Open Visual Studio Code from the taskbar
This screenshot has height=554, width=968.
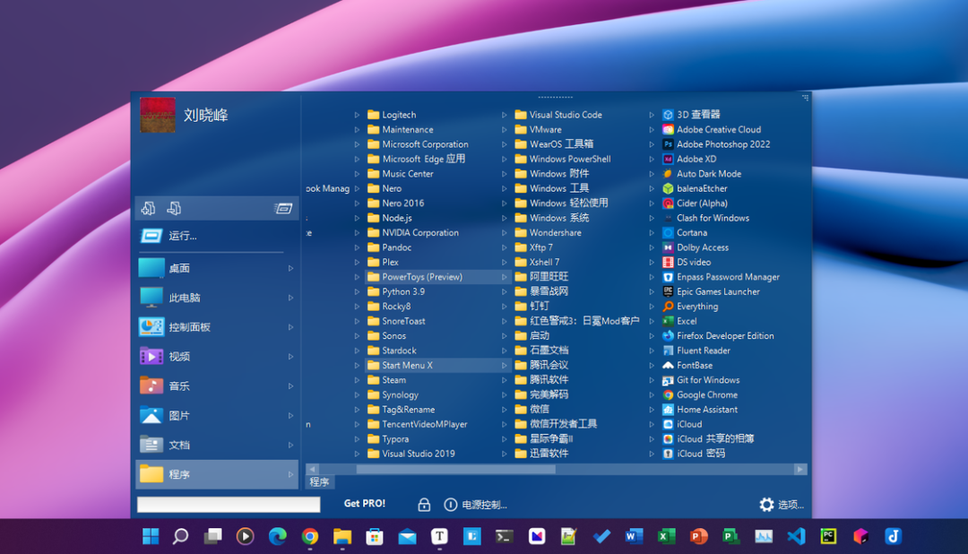pyautogui.click(x=796, y=536)
